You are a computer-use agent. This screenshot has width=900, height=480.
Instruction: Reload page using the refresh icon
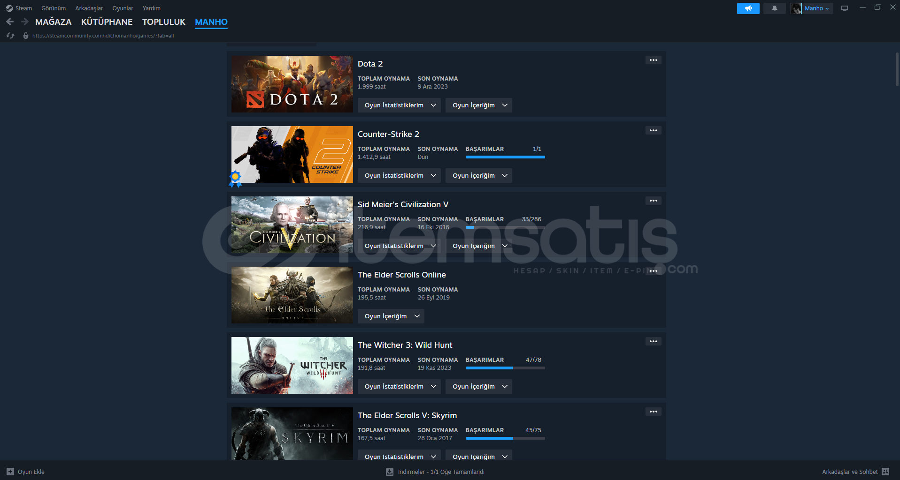pyautogui.click(x=10, y=36)
